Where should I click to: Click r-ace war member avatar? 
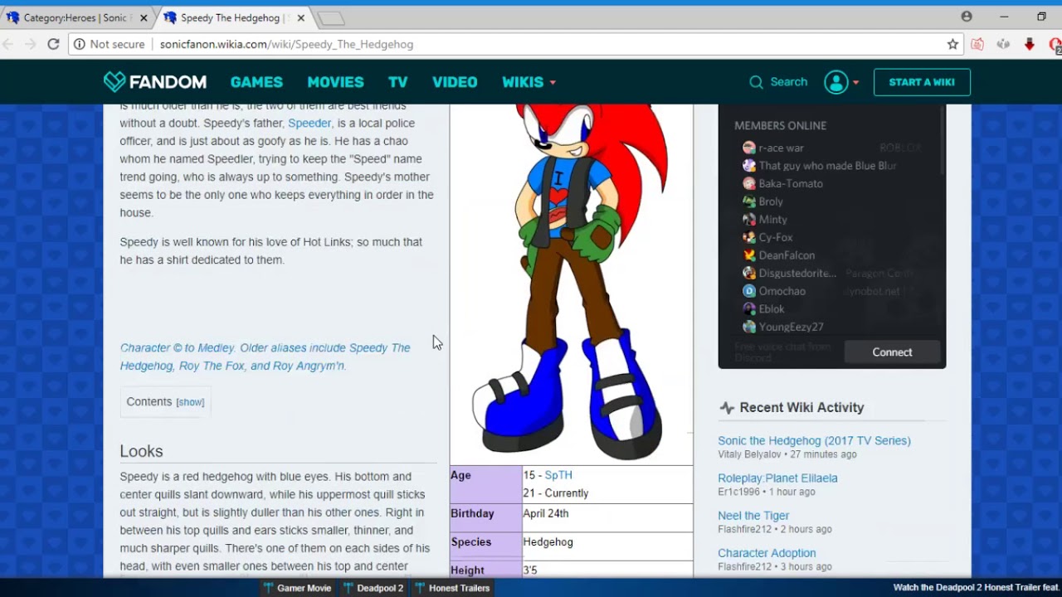click(748, 148)
